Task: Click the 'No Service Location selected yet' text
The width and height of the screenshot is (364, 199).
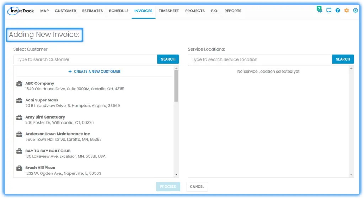Action: pos(268,72)
